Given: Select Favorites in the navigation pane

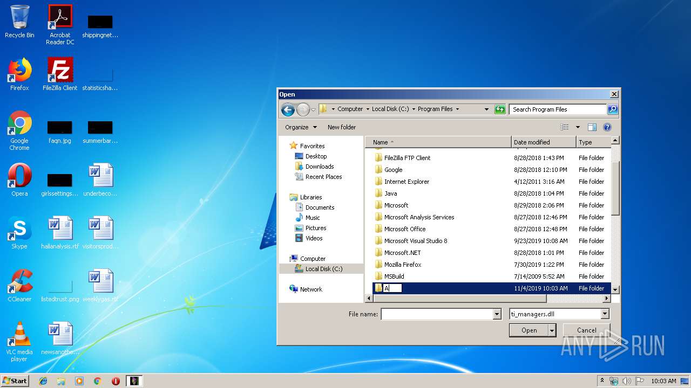Looking at the screenshot, I should pyautogui.click(x=312, y=146).
